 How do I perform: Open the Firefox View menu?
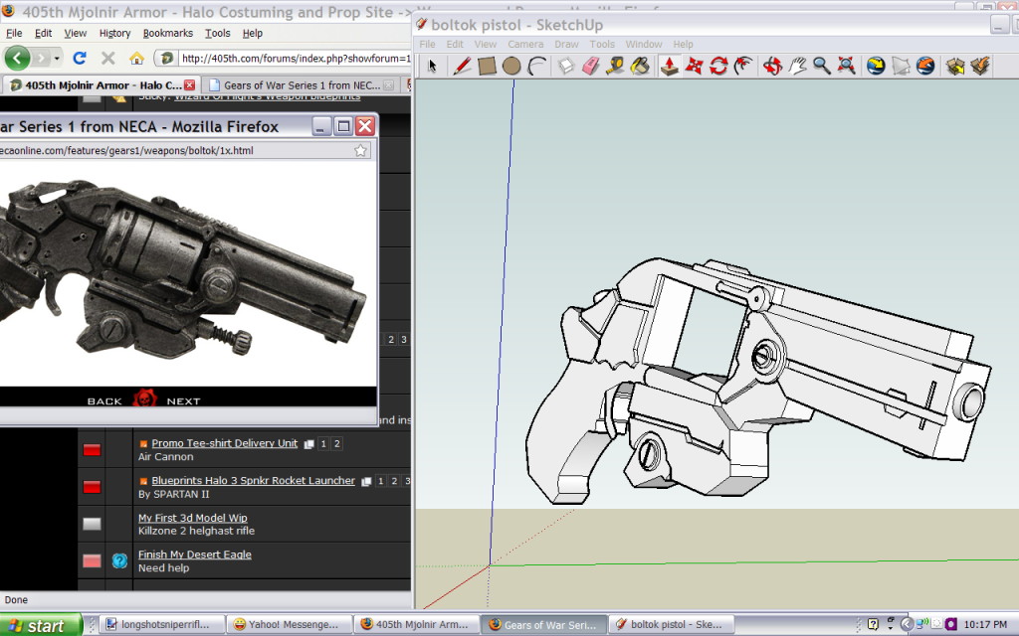[x=76, y=33]
